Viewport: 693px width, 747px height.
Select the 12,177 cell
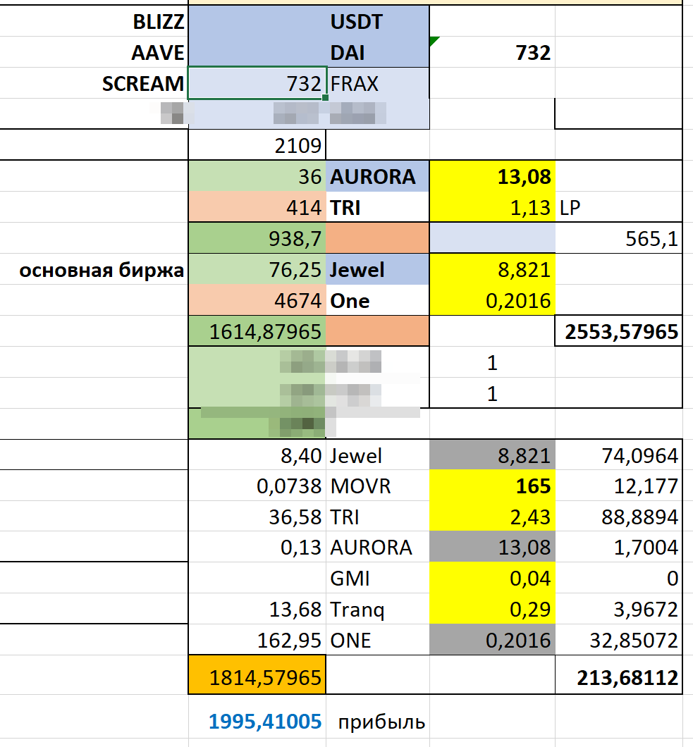(619, 486)
